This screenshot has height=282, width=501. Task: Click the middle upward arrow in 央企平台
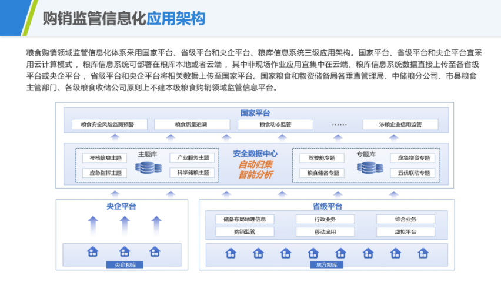[x=125, y=226]
